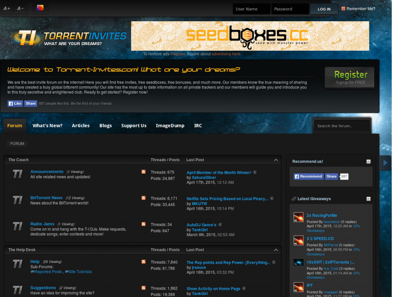396x297 pixels.
Task: View MKUTW's profile
Action: [199, 203]
